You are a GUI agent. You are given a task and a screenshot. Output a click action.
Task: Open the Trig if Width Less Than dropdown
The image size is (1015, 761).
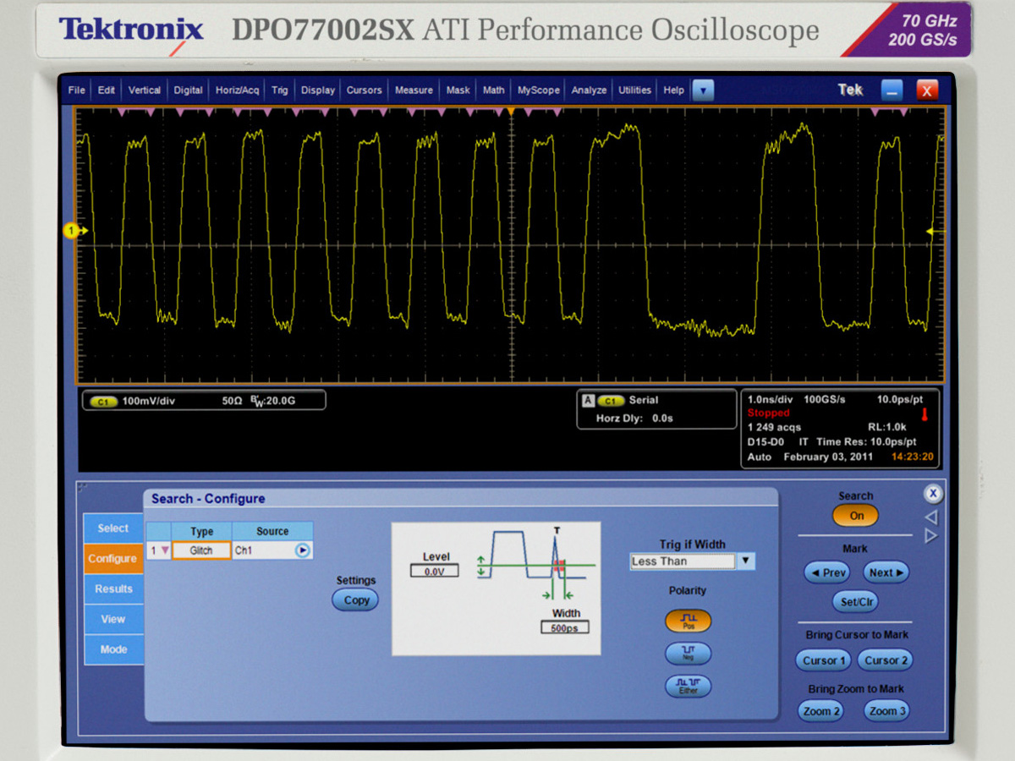pyautogui.click(x=744, y=561)
